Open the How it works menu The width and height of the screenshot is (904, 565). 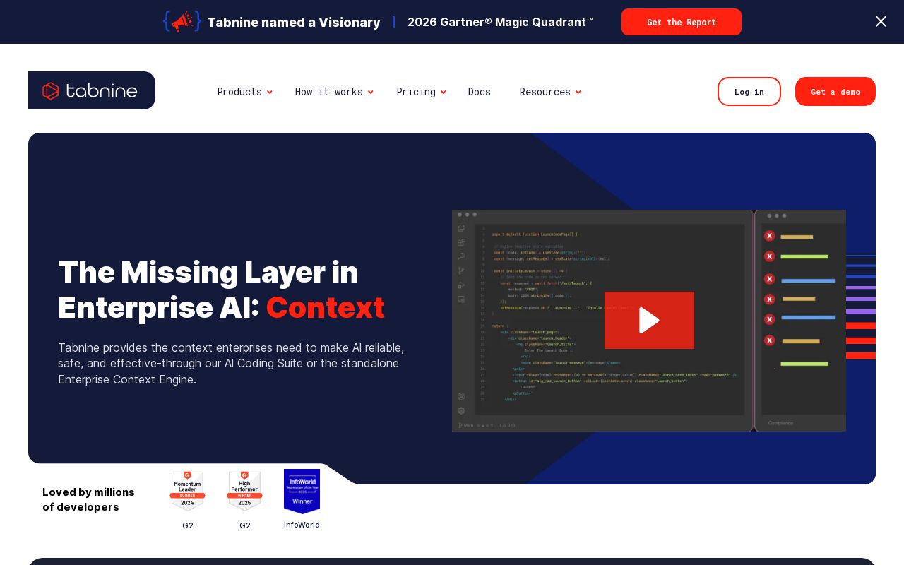(329, 92)
